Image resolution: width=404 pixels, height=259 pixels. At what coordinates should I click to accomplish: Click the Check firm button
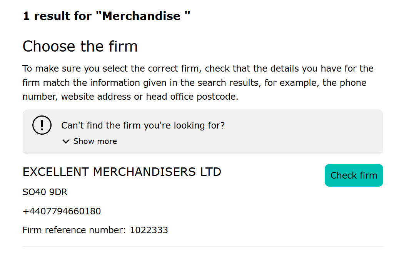[x=354, y=175]
